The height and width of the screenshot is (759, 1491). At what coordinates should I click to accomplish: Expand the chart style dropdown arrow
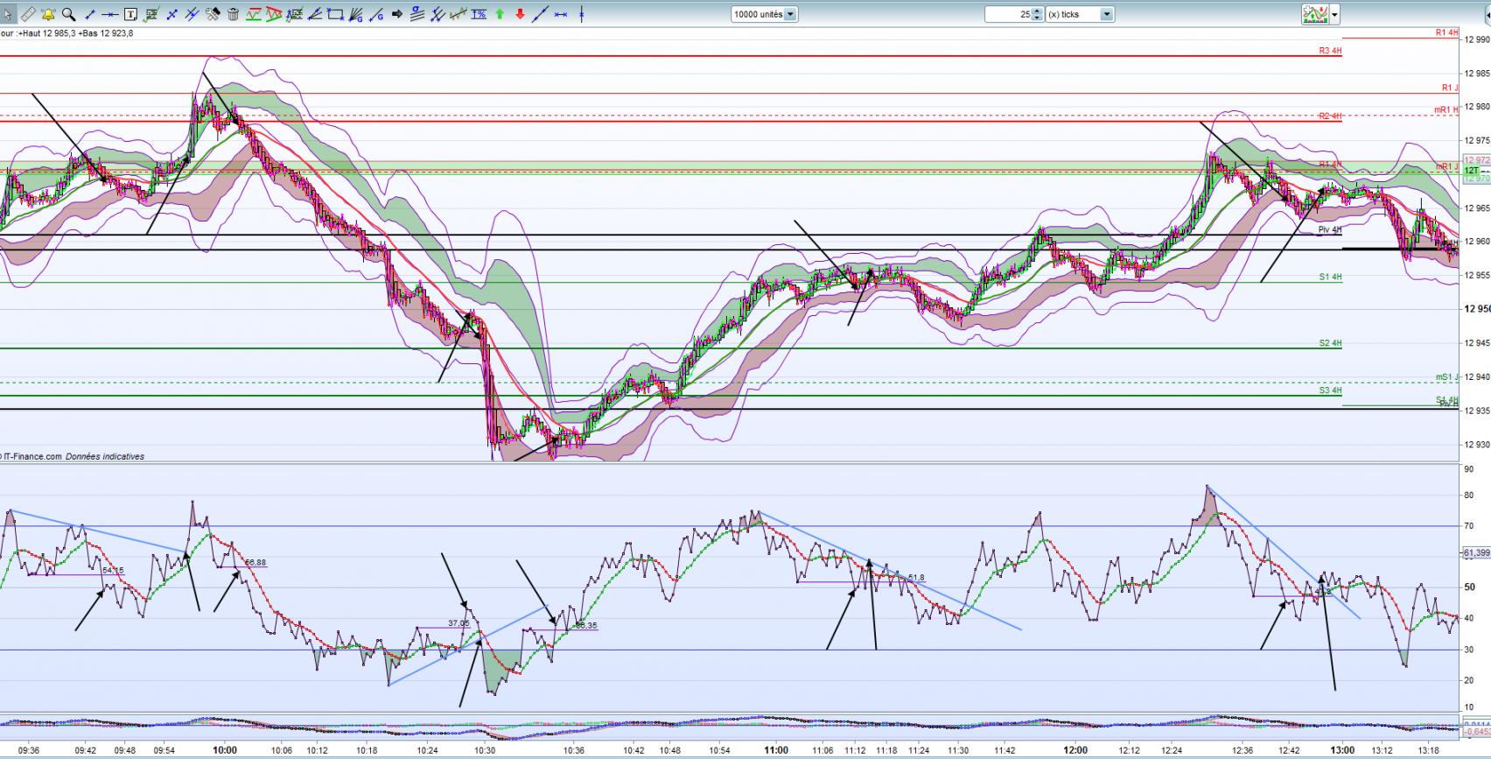(x=1334, y=14)
